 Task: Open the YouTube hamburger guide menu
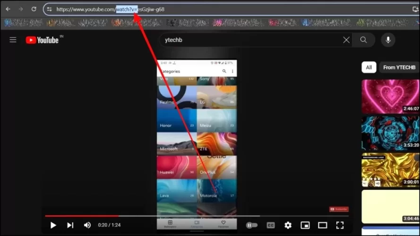pyautogui.click(x=13, y=40)
